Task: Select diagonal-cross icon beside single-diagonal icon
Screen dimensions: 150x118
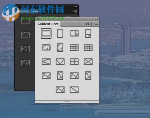Action: [60, 90]
